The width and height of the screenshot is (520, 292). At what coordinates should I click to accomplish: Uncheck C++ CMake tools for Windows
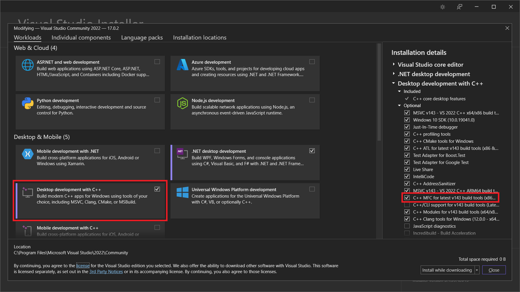coord(407,141)
